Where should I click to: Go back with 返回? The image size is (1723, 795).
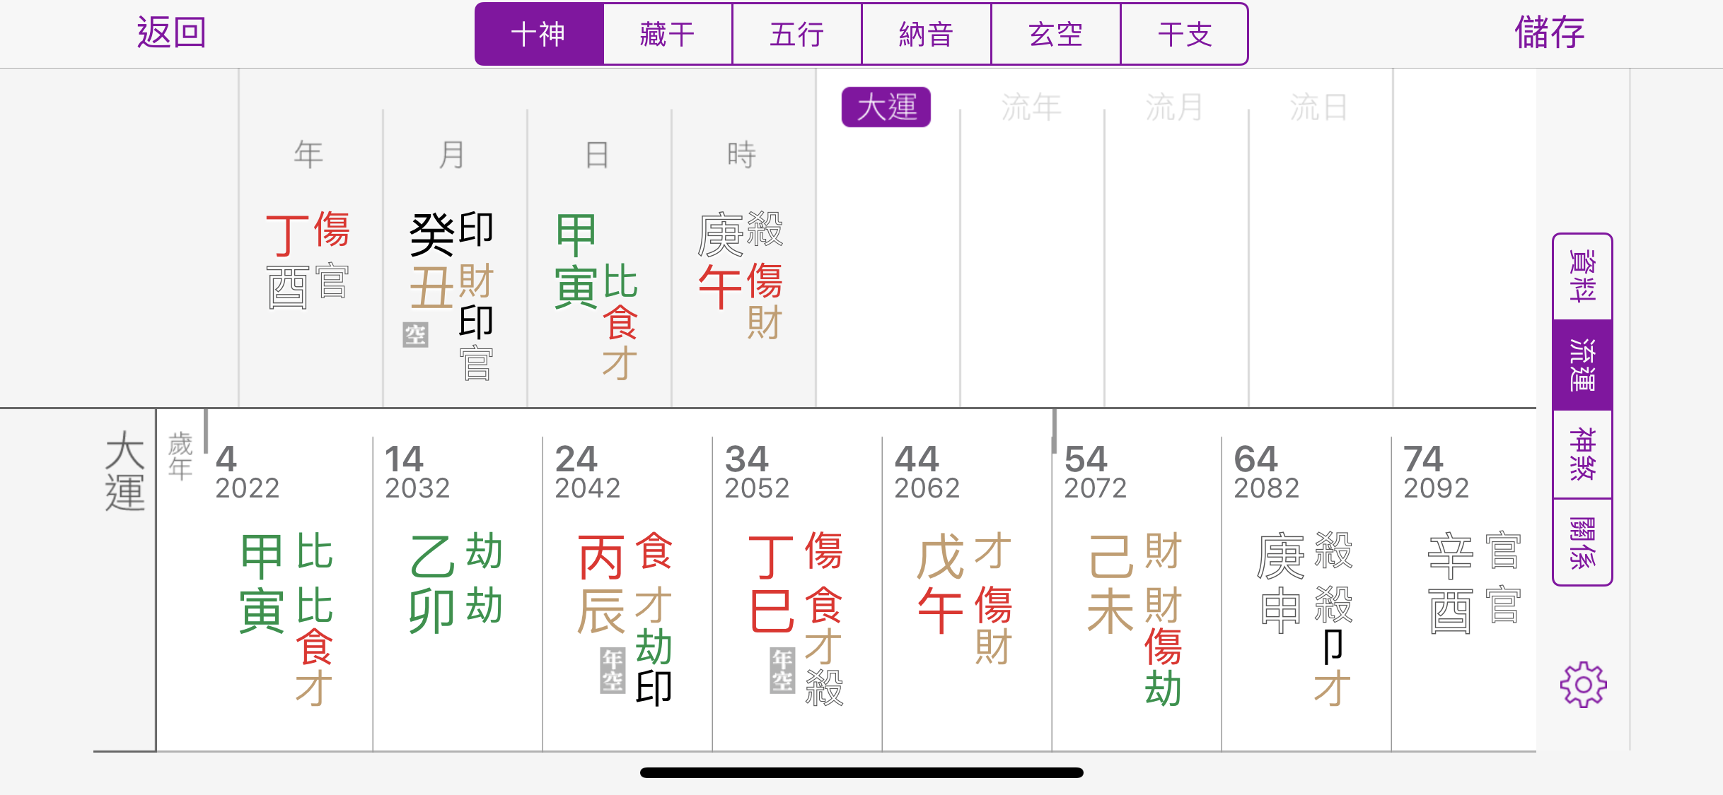[171, 33]
